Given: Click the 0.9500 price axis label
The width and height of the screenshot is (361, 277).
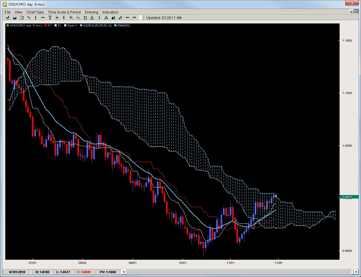Looking at the screenshot, I should (347, 251).
